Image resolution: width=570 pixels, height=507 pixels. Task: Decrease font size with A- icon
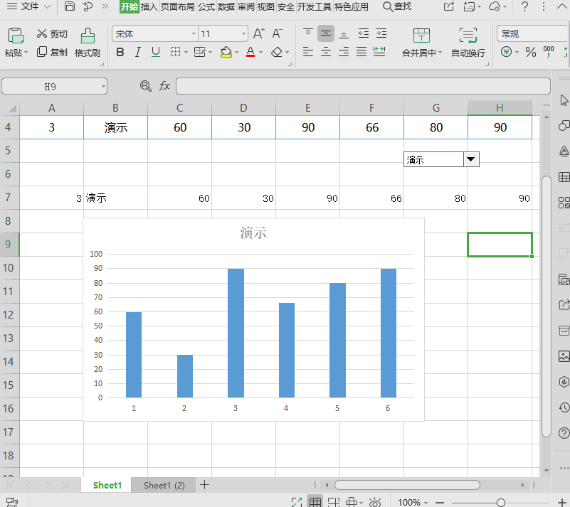point(277,33)
